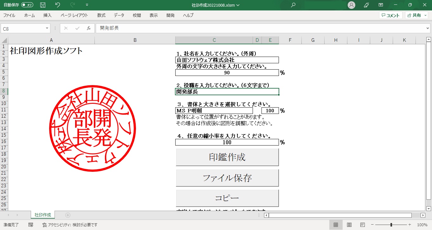Image resolution: width=432 pixels, height=230 pixels.
Task: Click the 100% zoom level text
Action: click(x=422, y=225)
